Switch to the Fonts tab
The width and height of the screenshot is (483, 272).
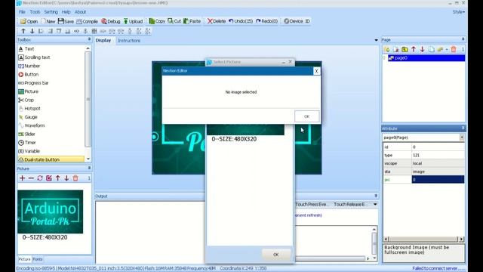(38, 259)
